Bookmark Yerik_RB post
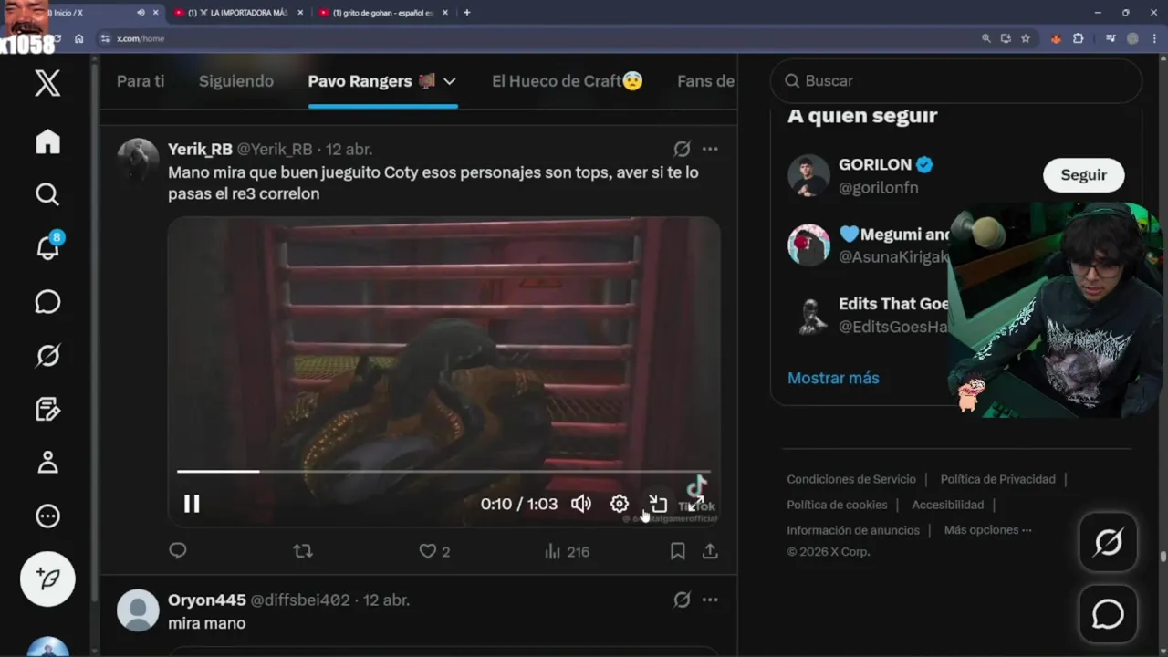Screen dimensions: 1168x657 pos(678,551)
